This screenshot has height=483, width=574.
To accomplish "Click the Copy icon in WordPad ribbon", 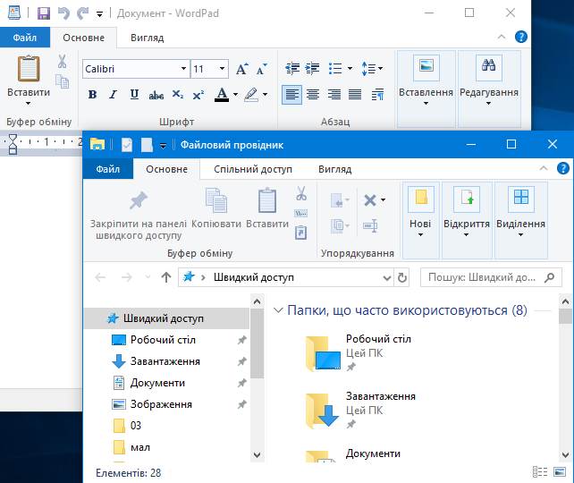I will tap(62, 81).
